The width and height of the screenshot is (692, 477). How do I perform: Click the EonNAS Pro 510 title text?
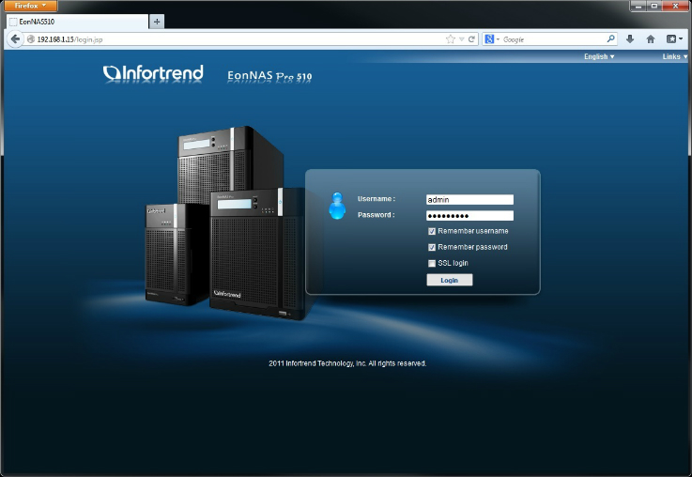(269, 76)
